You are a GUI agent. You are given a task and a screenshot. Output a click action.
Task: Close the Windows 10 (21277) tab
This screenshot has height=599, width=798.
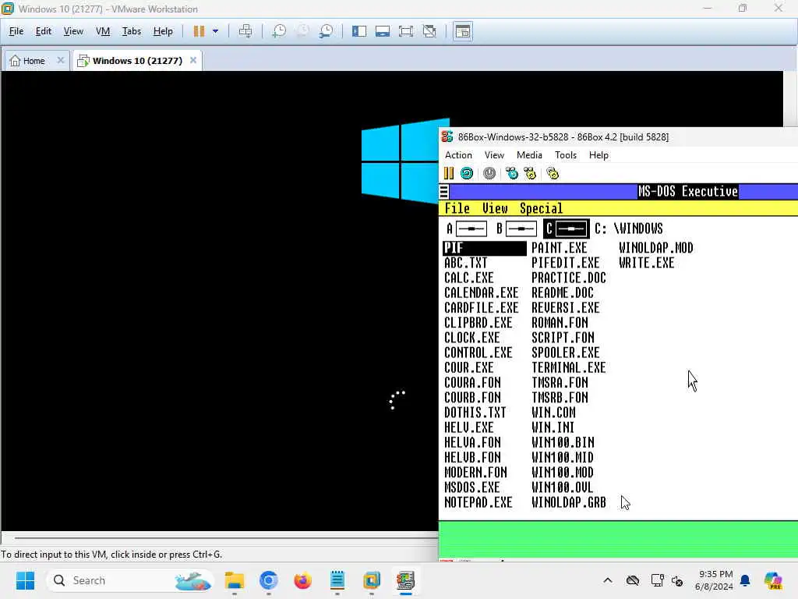point(193,60)
